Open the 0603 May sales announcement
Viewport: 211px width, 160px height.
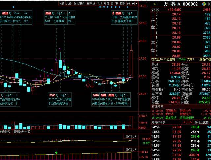click(x=60, y=99)
